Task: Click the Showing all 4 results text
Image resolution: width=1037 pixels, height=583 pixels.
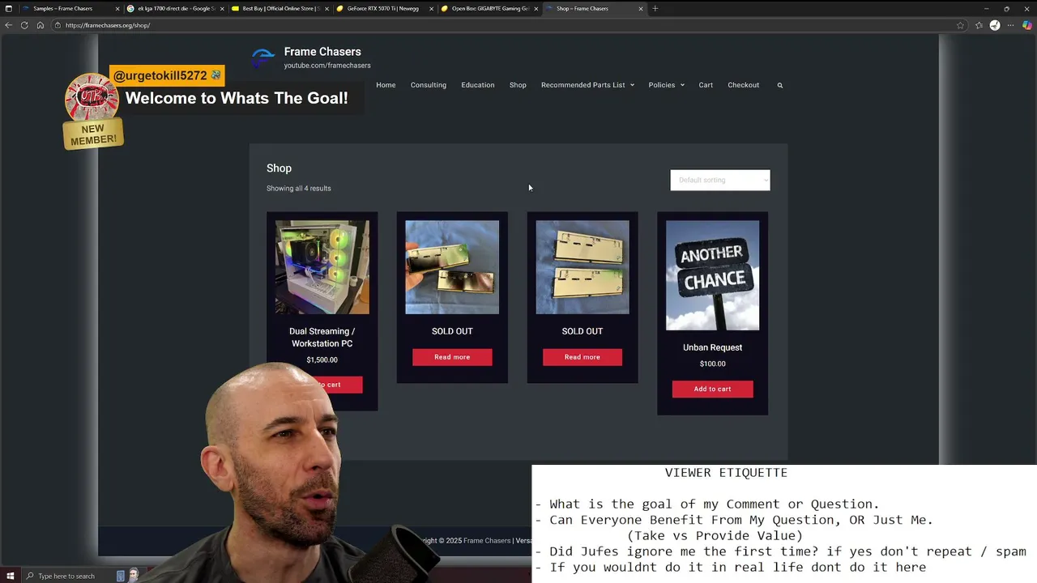Action: tap(299, 189)
